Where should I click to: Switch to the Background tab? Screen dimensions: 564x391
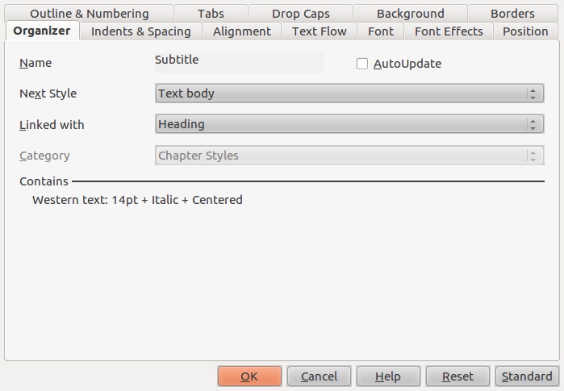[x=411, y=13]
